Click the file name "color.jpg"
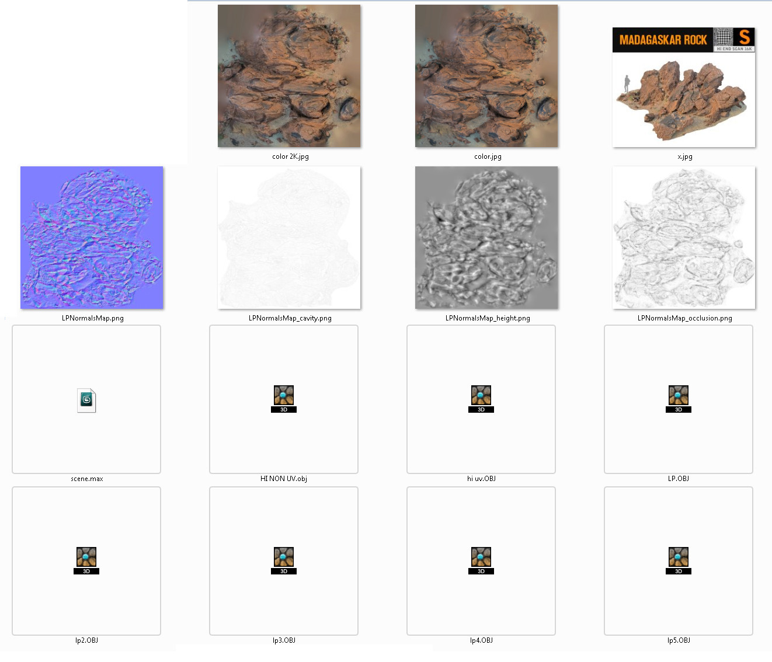This screenshot has height=662, width=772. (x=488, y=156)
